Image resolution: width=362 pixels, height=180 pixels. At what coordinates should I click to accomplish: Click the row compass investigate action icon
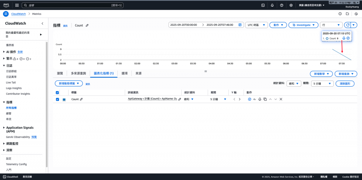pyautogui.click(x=250, y=99)
